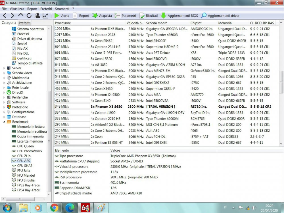The image size is (284, 213).
Task: Collapse the Benchmark tree node
Action: (4, 122)
